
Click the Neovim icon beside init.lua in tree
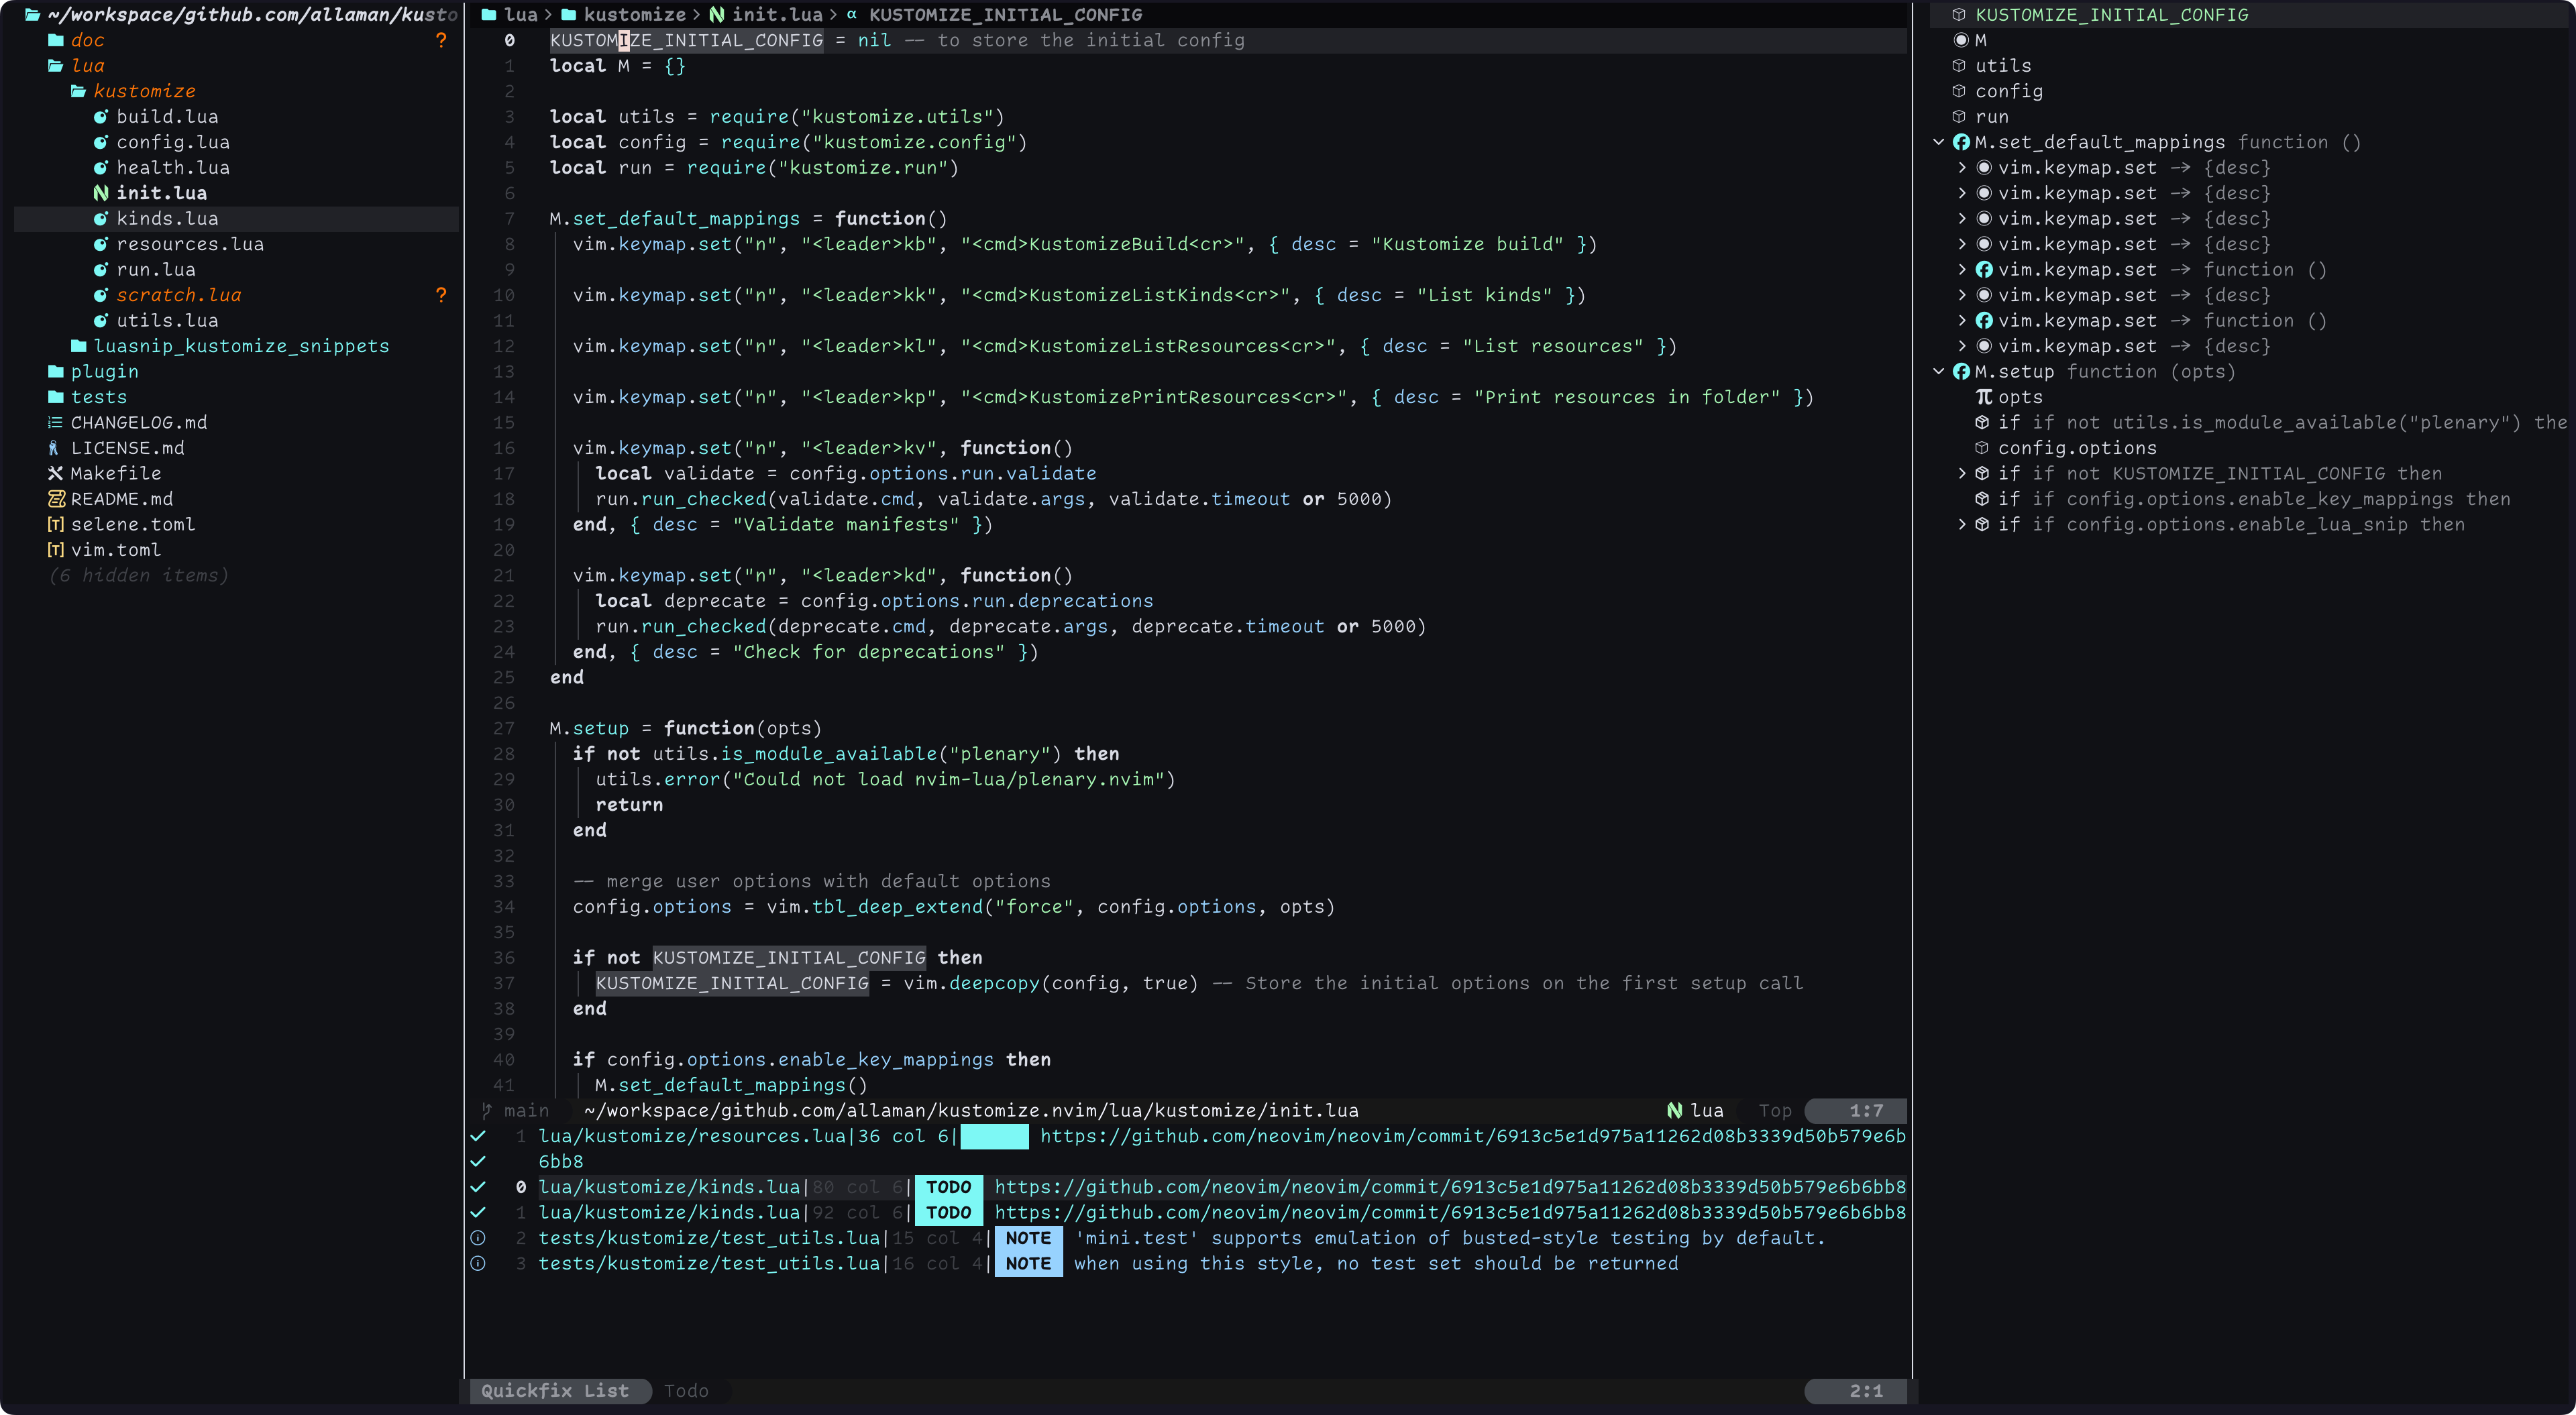click(101, 193)
